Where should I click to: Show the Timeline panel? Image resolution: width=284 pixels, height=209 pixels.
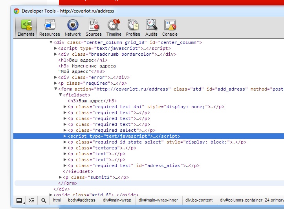point(114,27)
